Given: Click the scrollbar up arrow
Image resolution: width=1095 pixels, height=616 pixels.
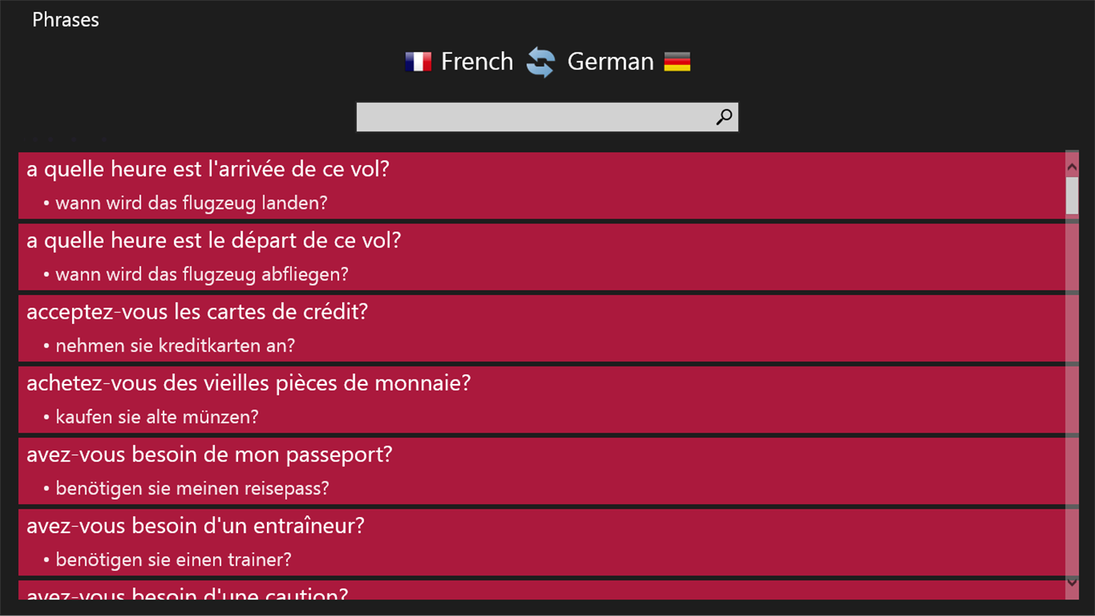Looking at the screenshot, I should pyautogui.click(x=1072, y=167).
